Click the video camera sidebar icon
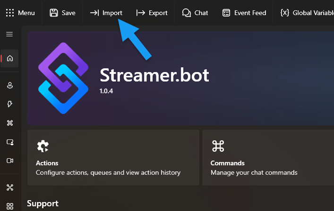The height and width of the screenshot is (211, 334). 10,161
